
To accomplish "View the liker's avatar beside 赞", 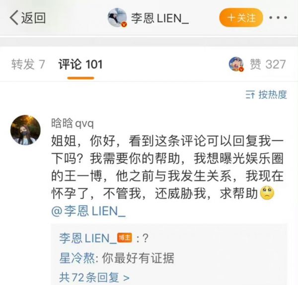I will (236, 64).
